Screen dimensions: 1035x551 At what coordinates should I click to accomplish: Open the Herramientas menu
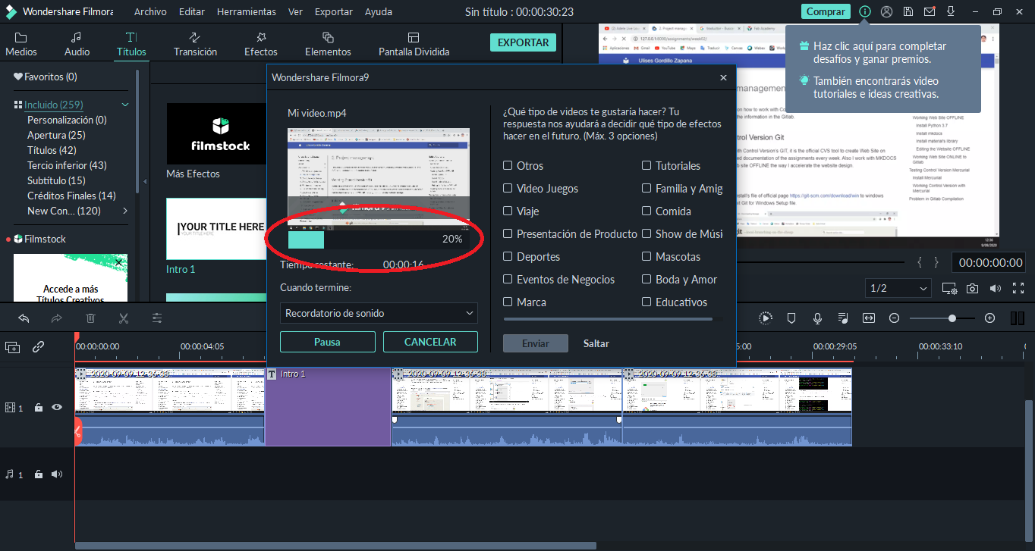point(246,11)
